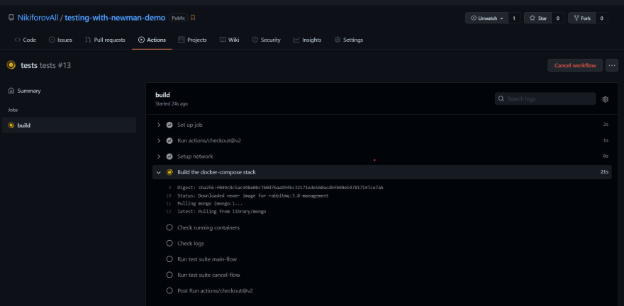Open the NikiforovAll owner link
This screenshot has height=306, width=624.
(38, 18)
